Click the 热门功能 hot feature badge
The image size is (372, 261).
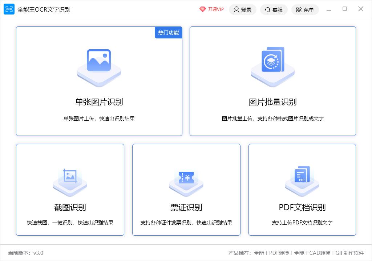[168, 32]
